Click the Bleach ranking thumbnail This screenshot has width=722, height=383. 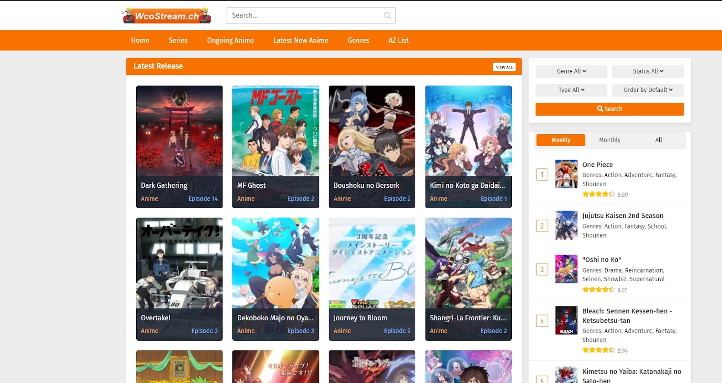[x=566, y=320]
